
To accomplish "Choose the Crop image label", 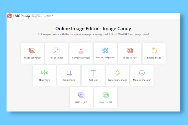I will (69, 80).
